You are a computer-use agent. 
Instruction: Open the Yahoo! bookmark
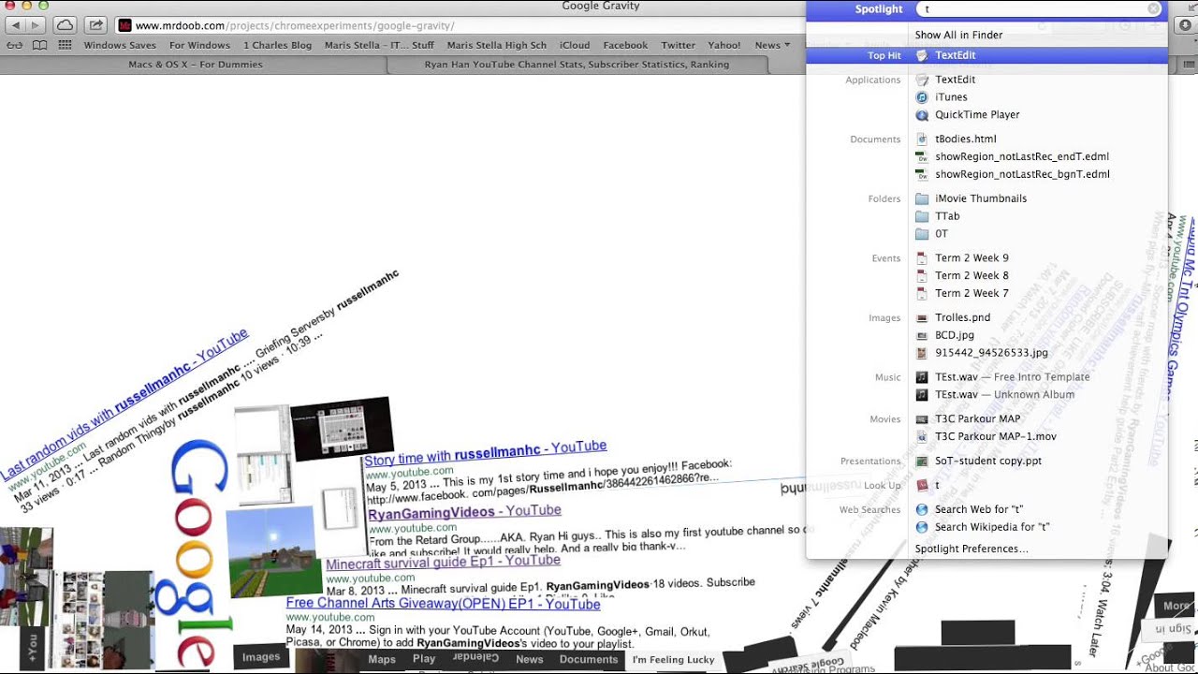(724, 45)
